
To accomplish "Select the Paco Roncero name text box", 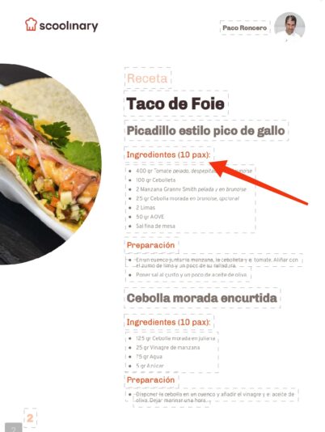I will pos(245,28).
